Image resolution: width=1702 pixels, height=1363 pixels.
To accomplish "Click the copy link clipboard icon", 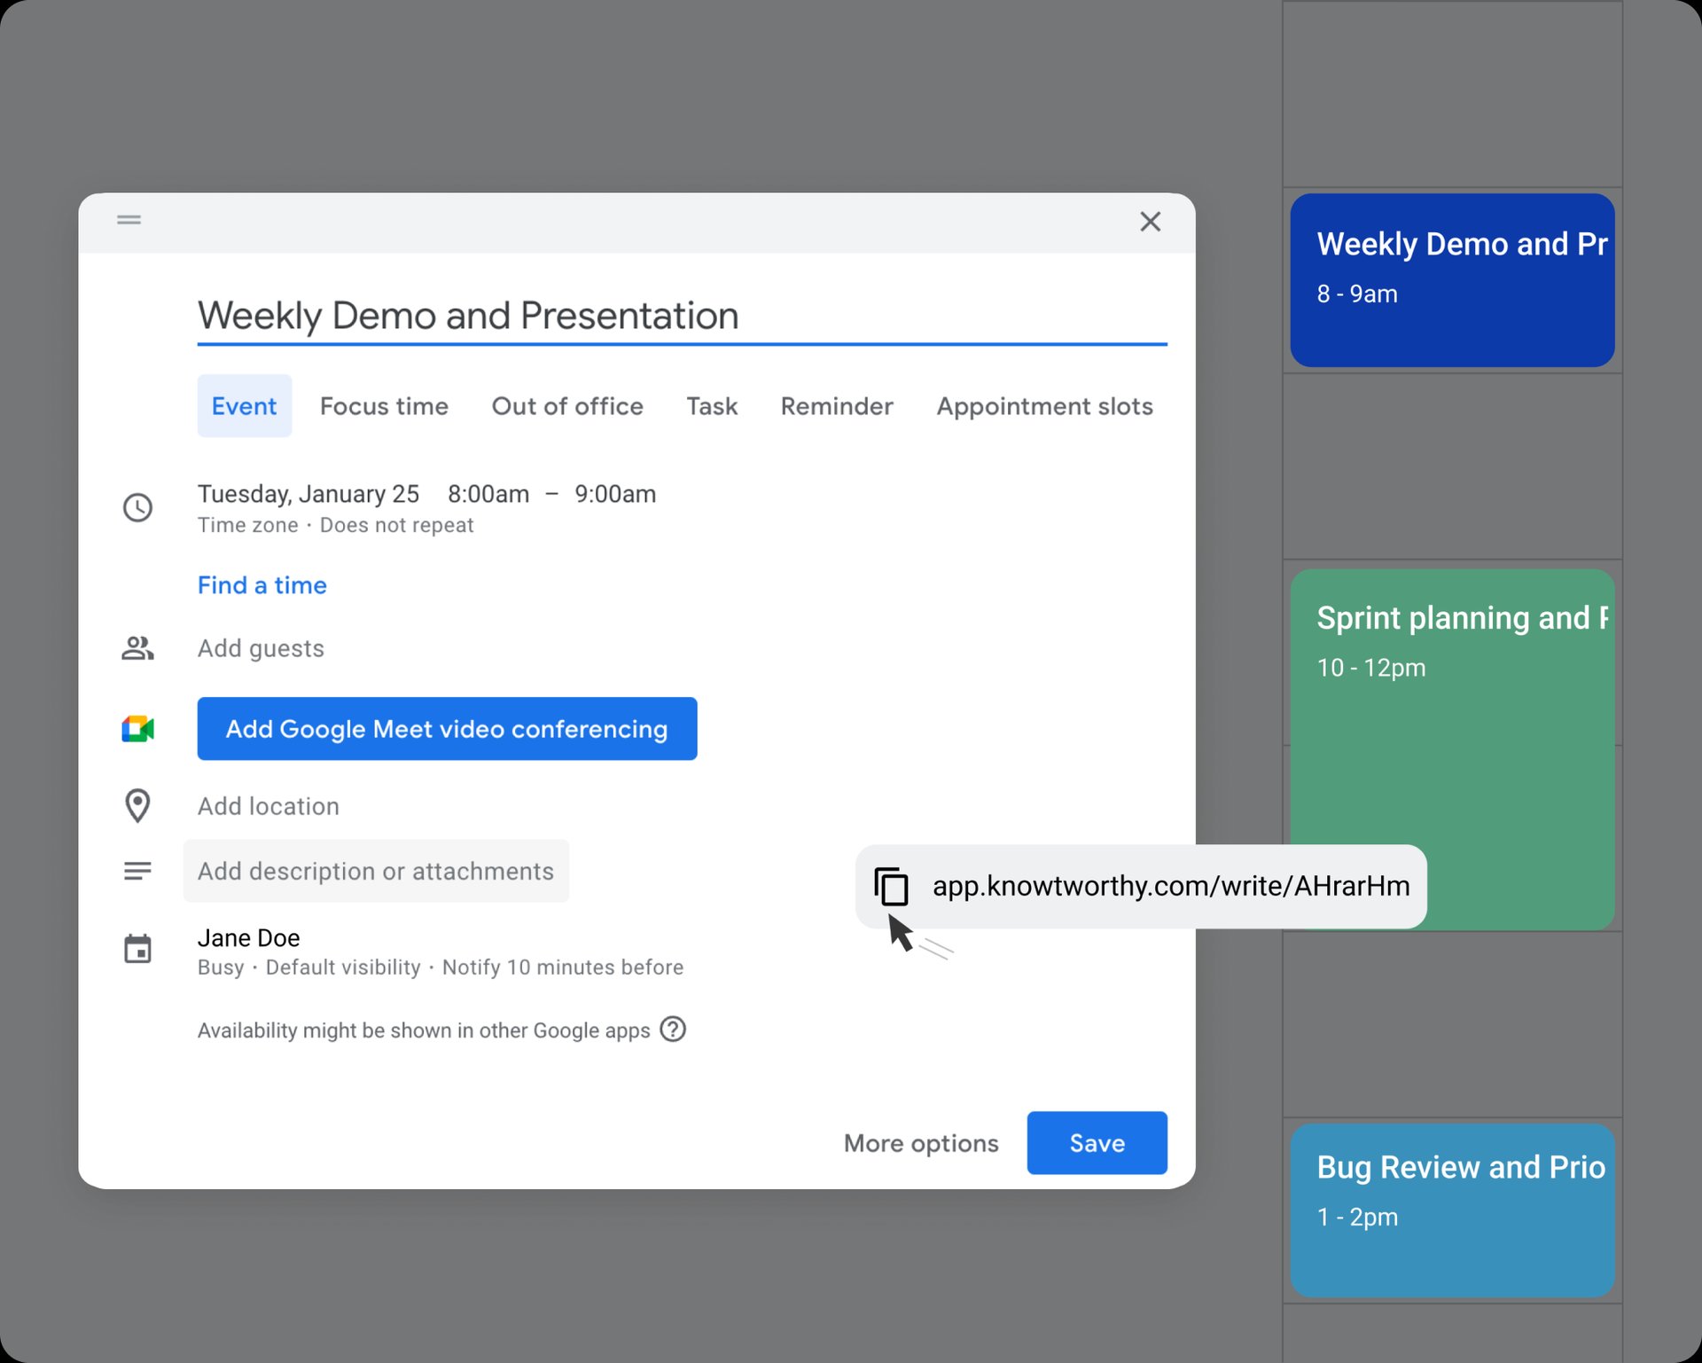I will pos(892,886).
